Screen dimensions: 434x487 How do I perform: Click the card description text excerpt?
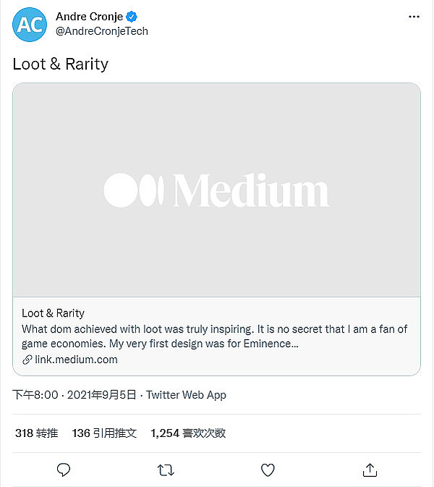[214, 336]
